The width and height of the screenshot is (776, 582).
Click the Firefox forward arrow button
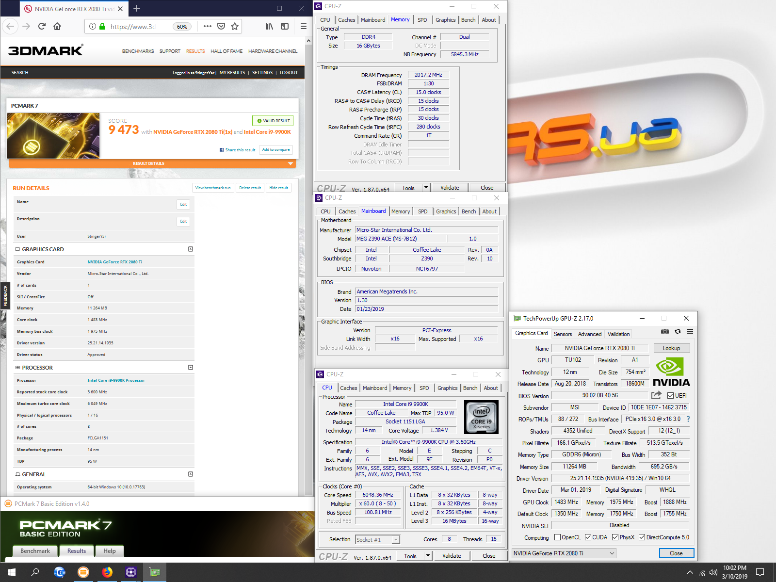tap(27, 26)
